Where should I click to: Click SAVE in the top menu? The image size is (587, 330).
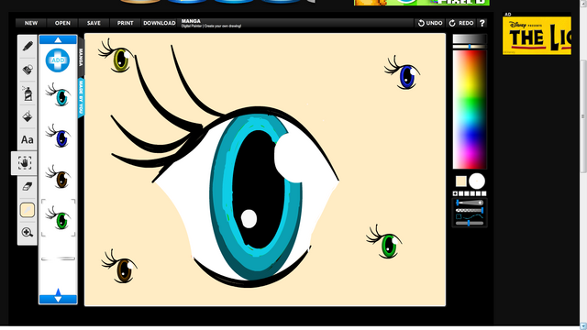(x=94, y=23)
